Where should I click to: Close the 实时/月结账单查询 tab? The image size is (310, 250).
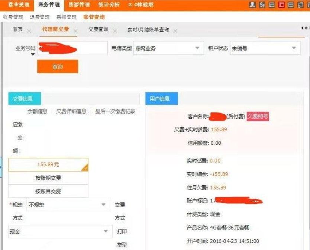pos(175,31)
